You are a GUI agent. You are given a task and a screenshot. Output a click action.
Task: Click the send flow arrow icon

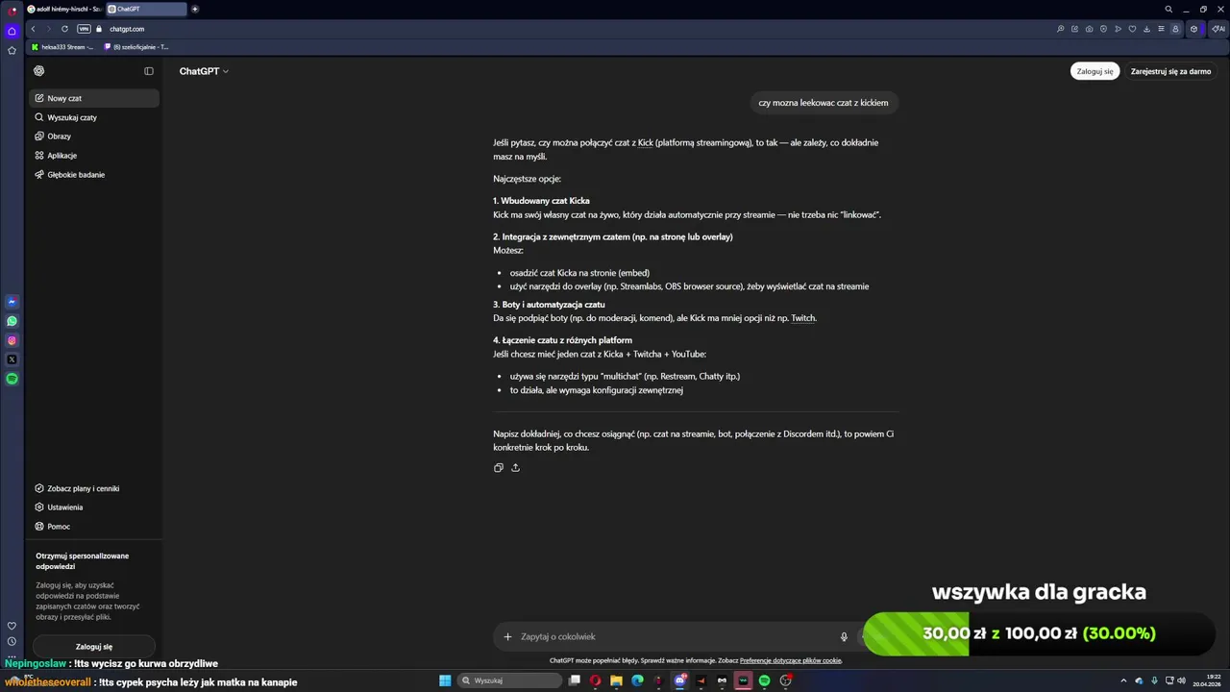click(x=1119, y=29)
